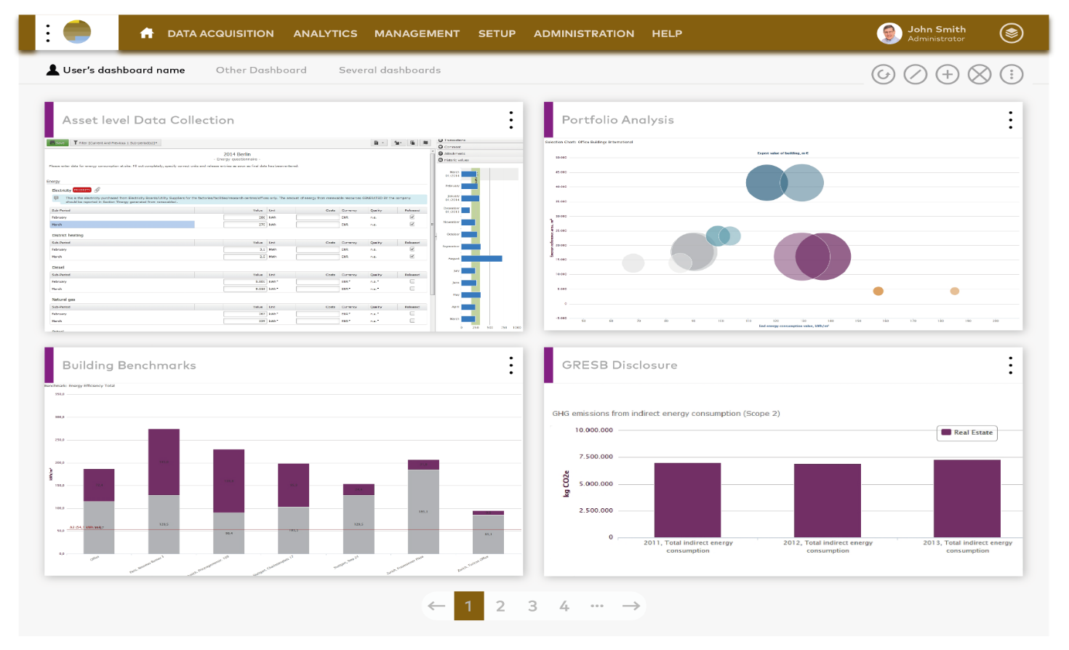Open Building Benchmarks widget options menu

(x=511, y=365)
